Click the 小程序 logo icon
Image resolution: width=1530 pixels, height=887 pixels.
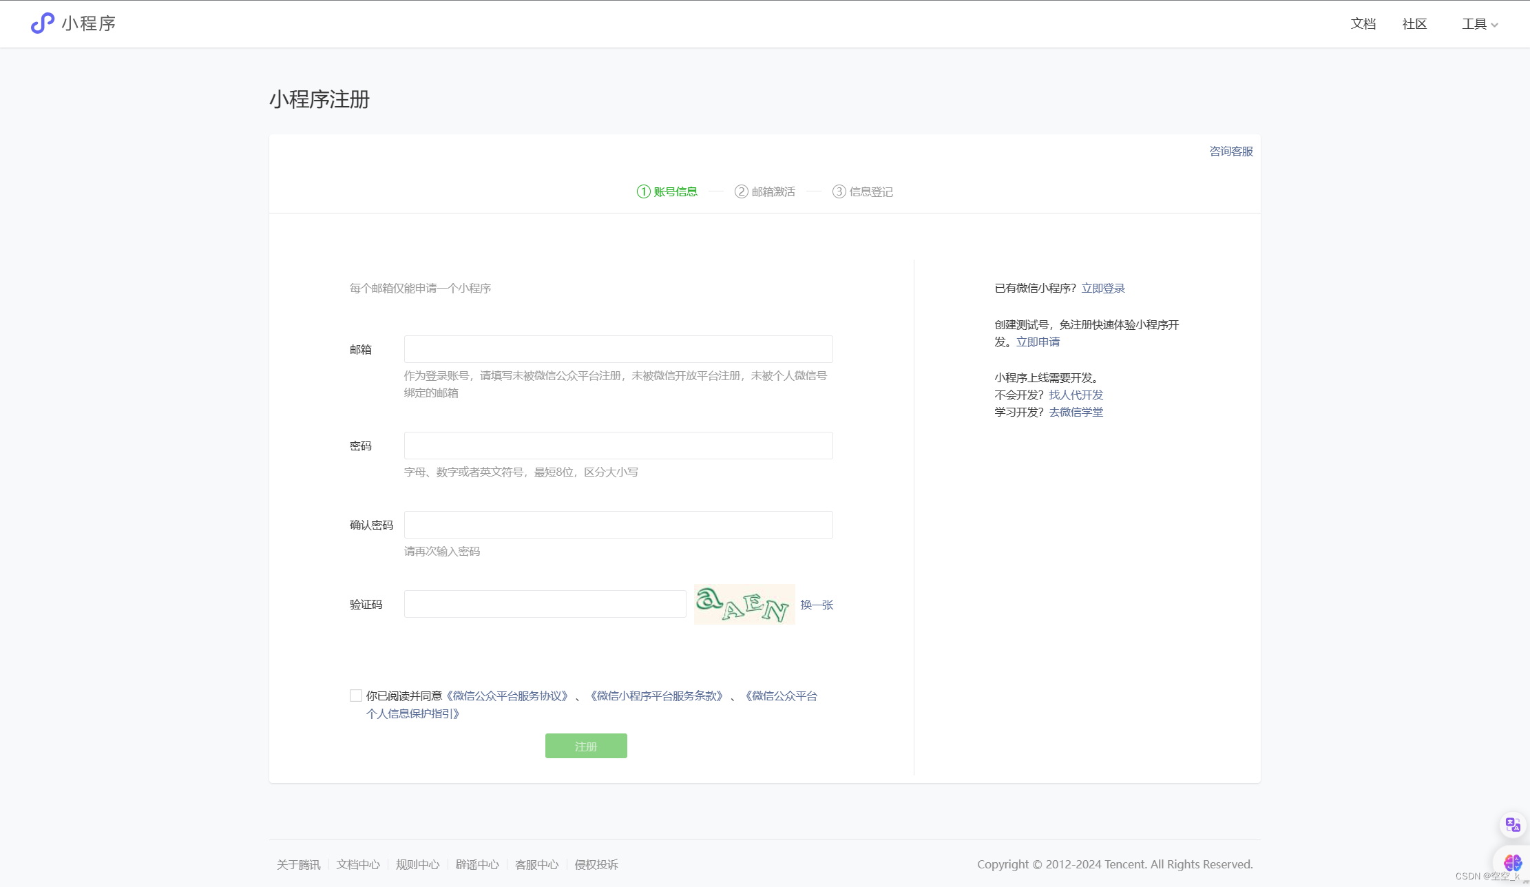point(43,23)
